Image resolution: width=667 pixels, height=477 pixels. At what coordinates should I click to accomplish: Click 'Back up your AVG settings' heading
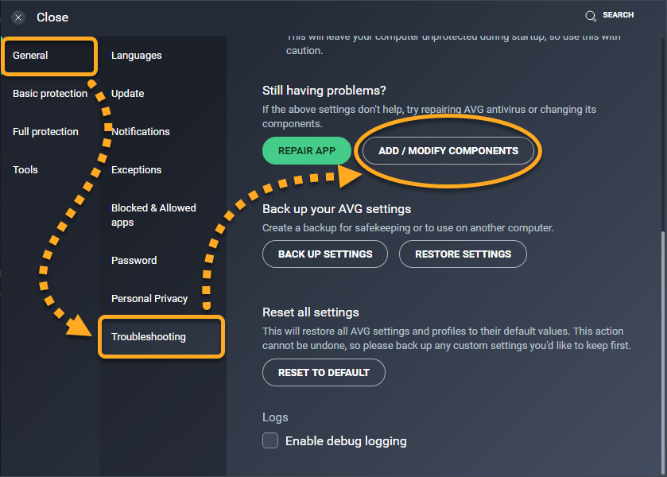[336, 209]
